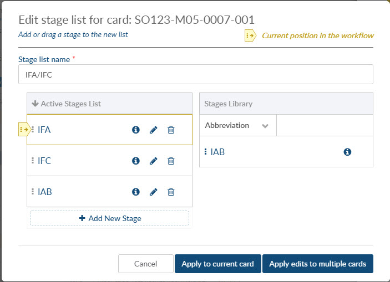
Task: Show info for IAB in Stages Library
Action: click(347, 152)
